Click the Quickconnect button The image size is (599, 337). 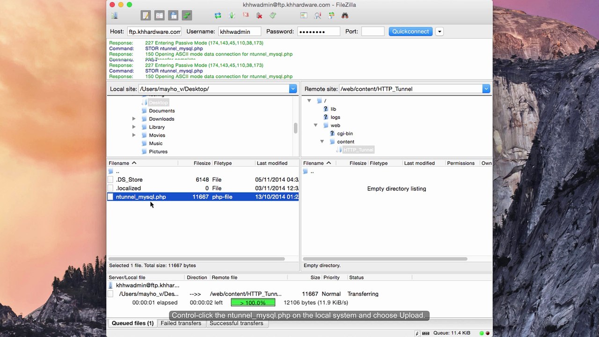coord(410,31)
